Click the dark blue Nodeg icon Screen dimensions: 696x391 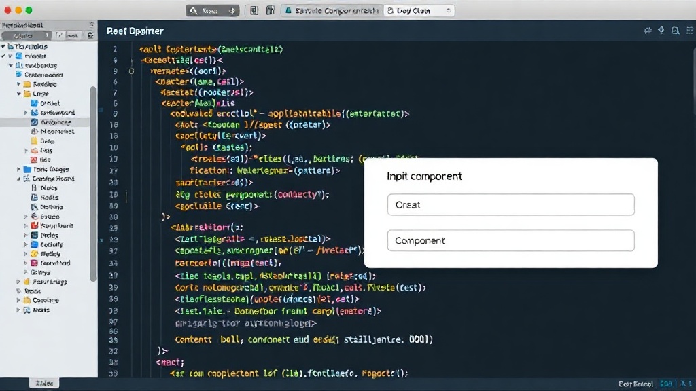34,235
